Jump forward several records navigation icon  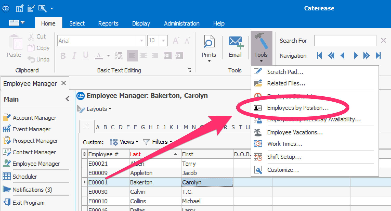(x=367, y=55)
